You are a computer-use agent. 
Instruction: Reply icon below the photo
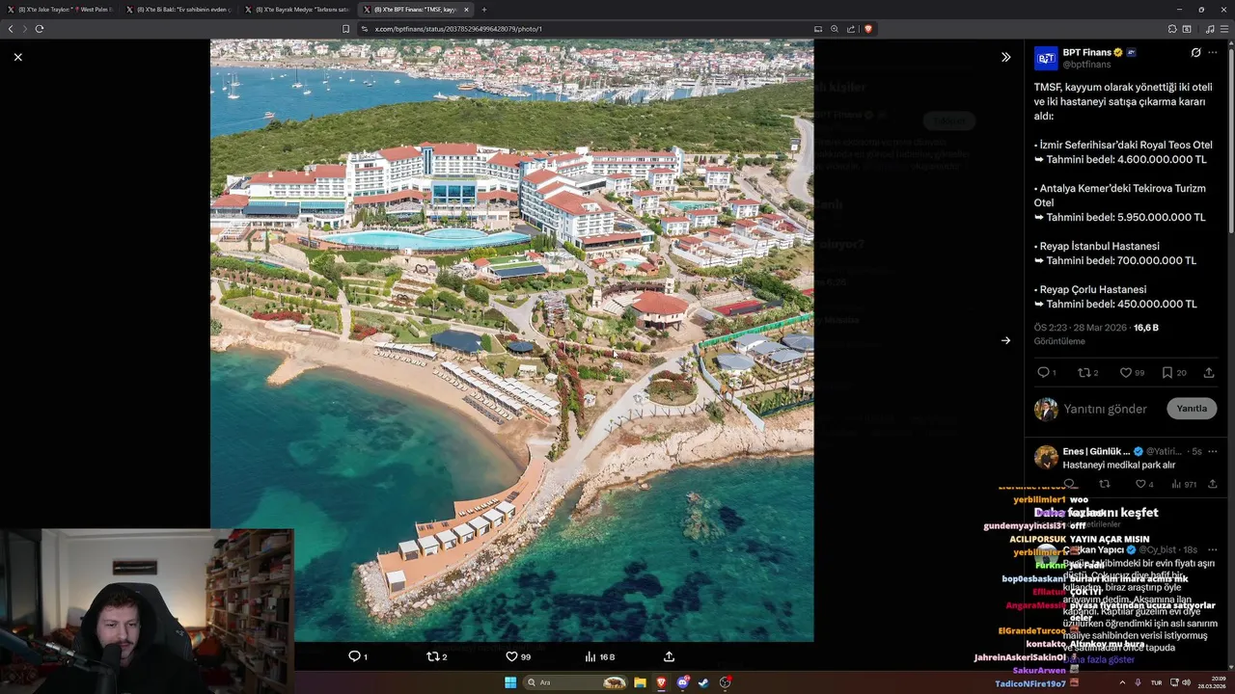(357, 656)
